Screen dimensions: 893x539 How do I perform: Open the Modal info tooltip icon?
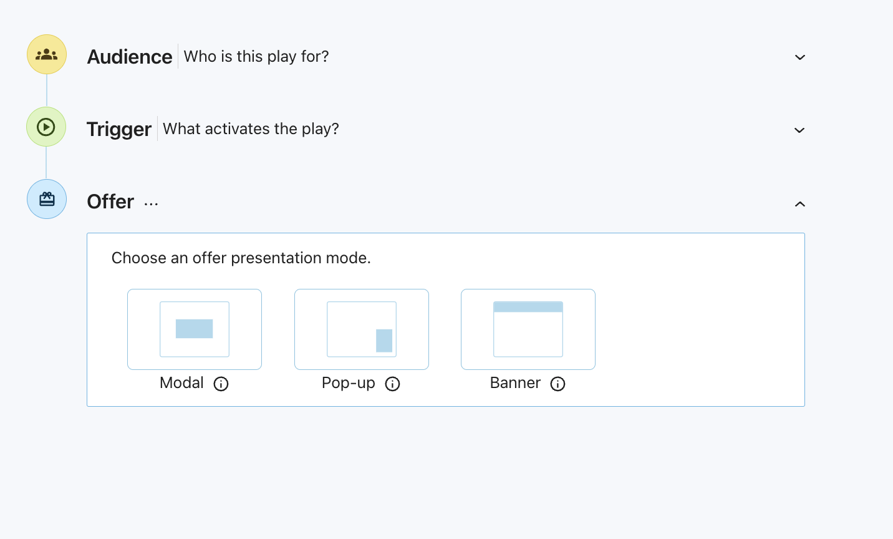point(221,384)
